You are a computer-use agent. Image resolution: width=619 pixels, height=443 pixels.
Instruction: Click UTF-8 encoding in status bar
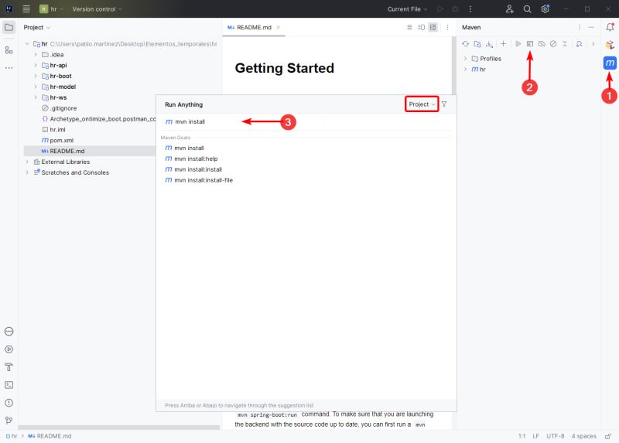pos(555,436)
